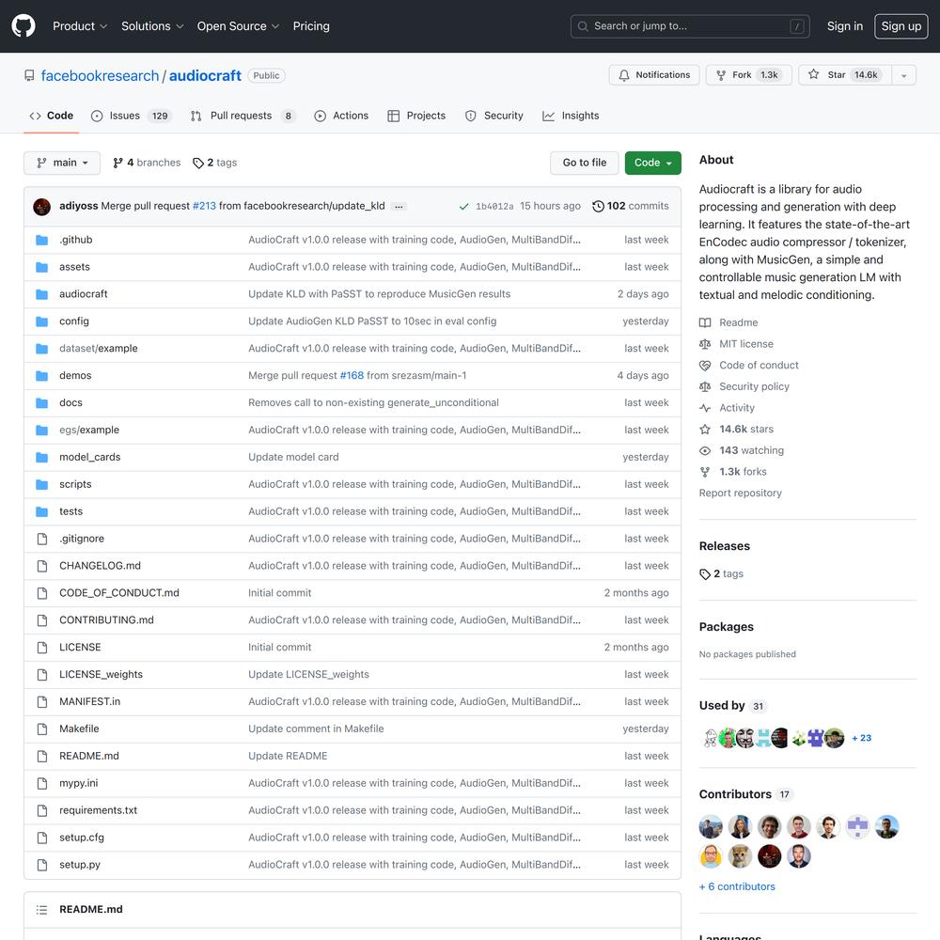Click adiyoss avatar in commit row
Viewport: 940px width, 940px height.
[x=41, y=207]
